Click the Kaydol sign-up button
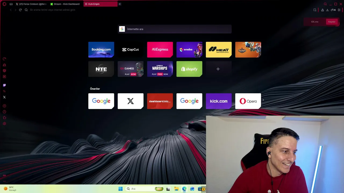 click(x=332, y=22)
